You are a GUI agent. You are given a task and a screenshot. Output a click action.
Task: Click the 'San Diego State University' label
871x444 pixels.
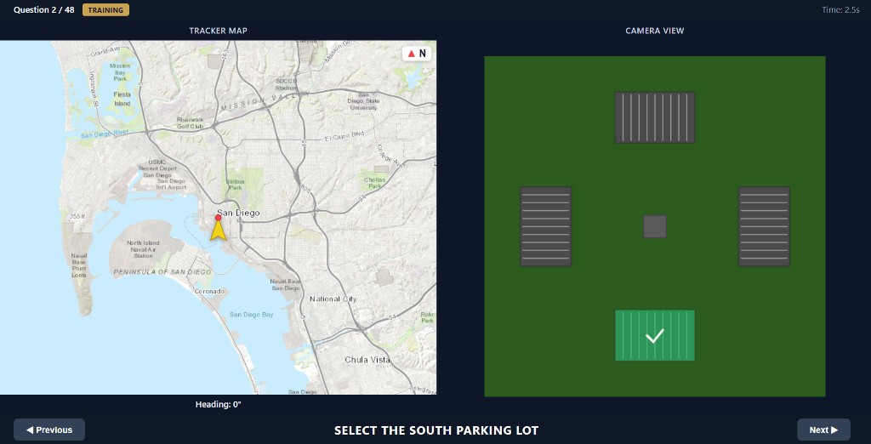click(x=364, y=101)
